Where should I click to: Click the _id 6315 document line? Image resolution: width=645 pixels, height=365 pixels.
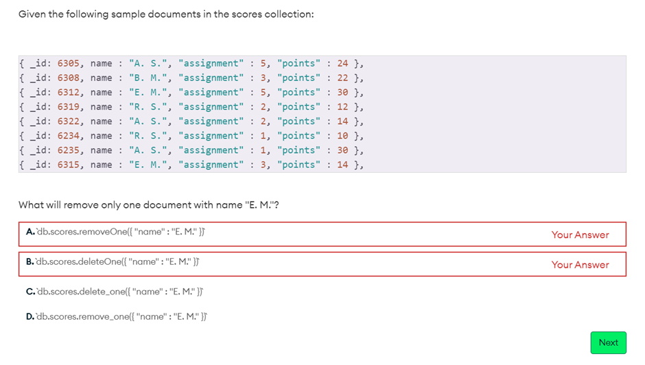tap(191, 165)
